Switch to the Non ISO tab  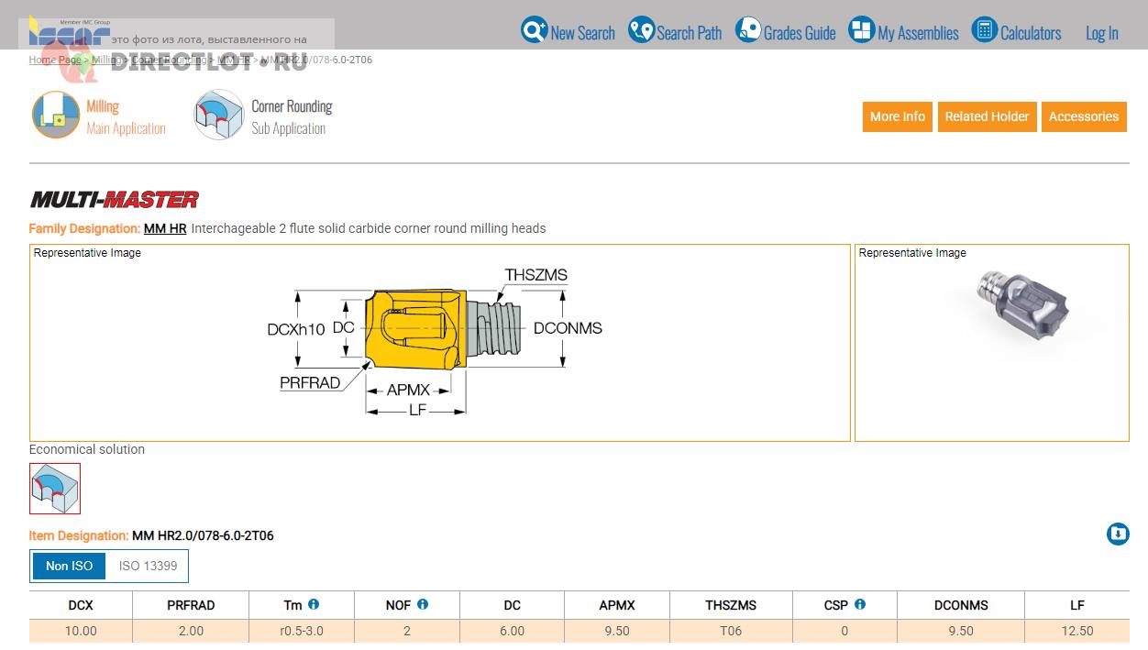pyautogui.click(x=70, y=567)
